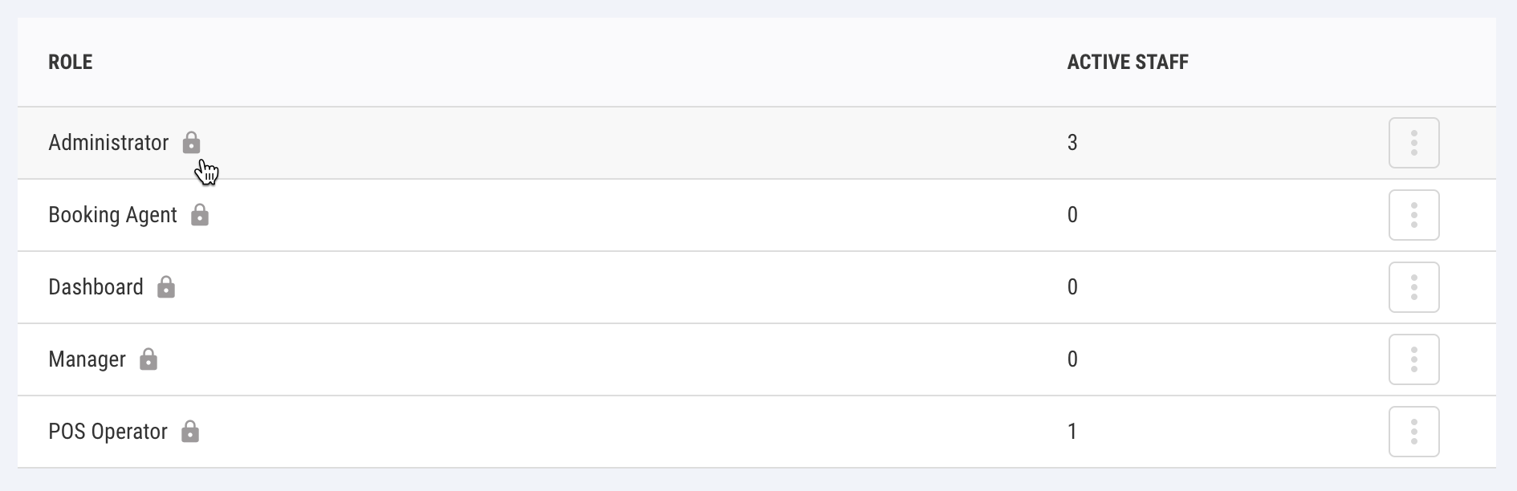Click the lock icon beside Manager
Viewport: 1517px width, 491px height.
pyautogui.click(x=148, y=359)
